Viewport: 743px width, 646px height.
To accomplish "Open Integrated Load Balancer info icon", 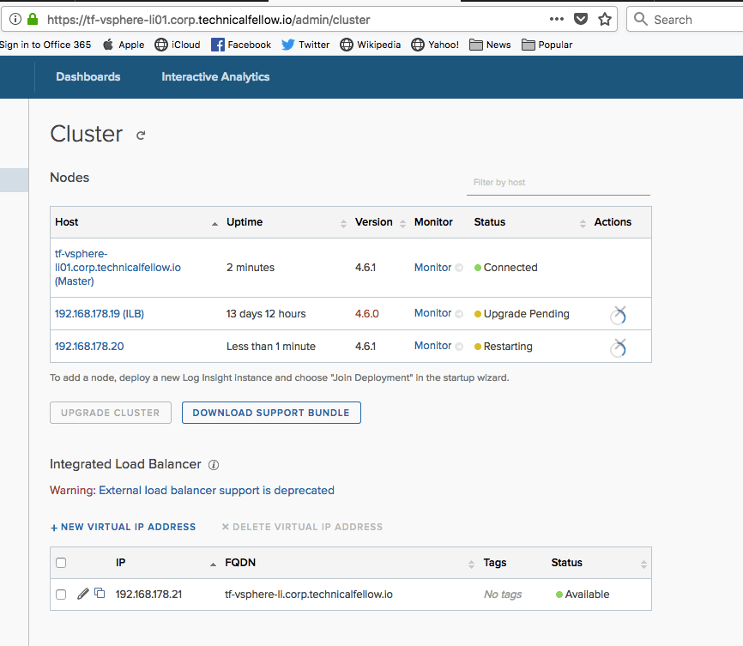I will pos(214,465).
